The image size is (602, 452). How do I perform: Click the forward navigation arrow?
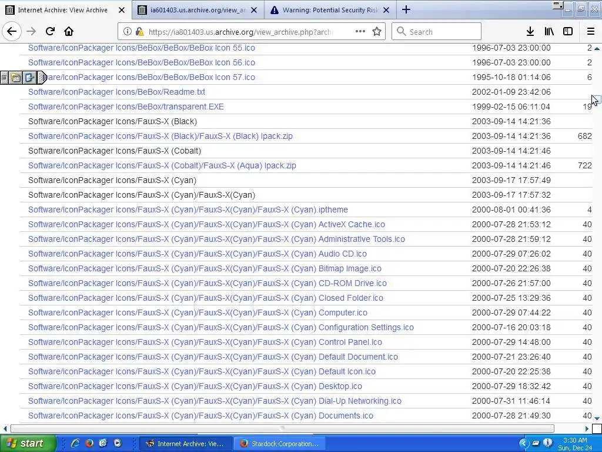click(31, 32)
